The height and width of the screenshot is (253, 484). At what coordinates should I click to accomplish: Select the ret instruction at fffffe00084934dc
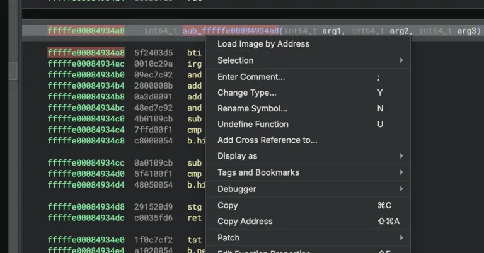[194, 218]
